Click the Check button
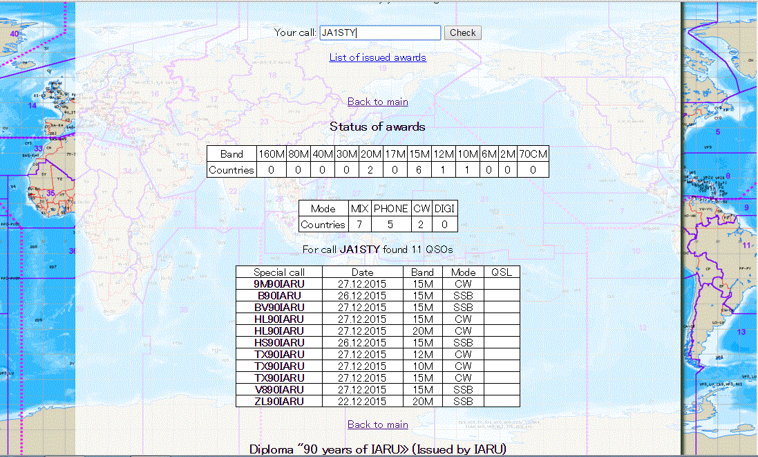The image size is (758, 457). (x=463, y=33)
